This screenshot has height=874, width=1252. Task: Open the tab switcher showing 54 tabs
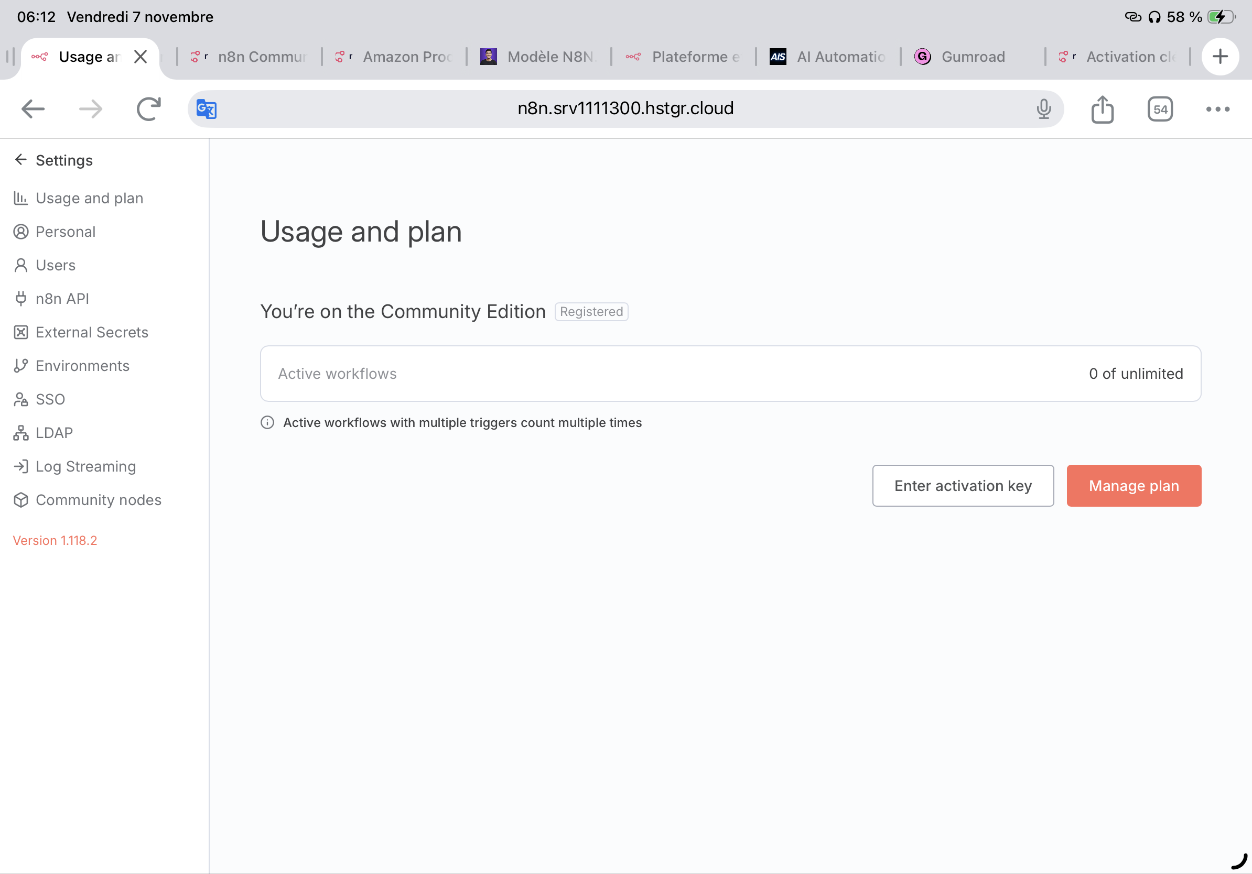click(1159, 109)
